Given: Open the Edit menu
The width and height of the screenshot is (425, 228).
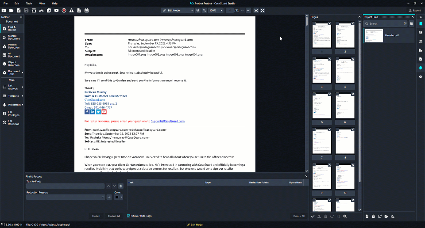Looking at the screenshot, I should tap(17, 4).
